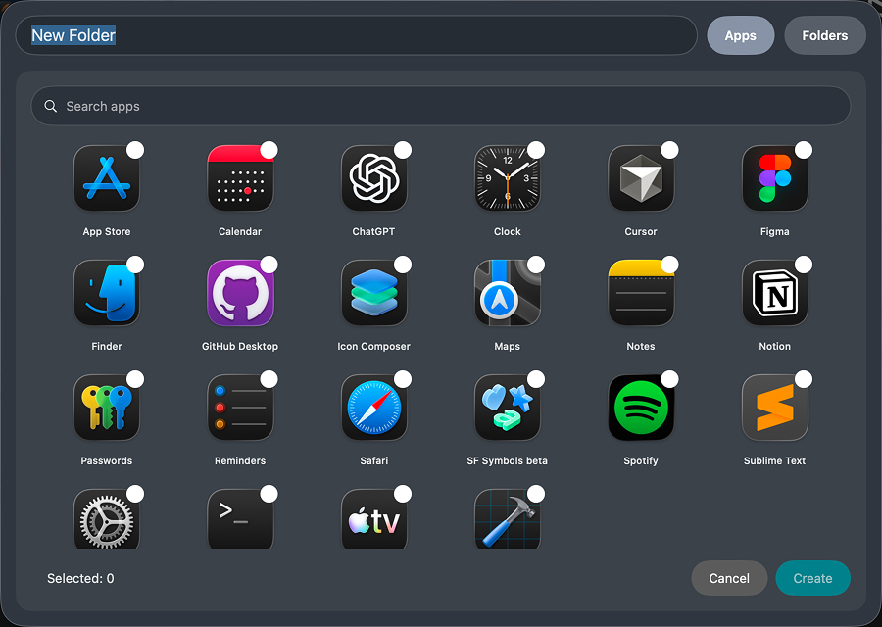Viewport: 882px width, 627px height.
Task: Select the SF Symbols beta icon
Action: click(507, 407)
